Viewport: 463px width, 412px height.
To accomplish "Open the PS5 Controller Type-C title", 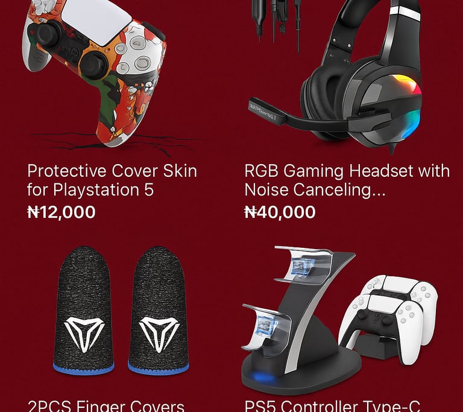I will (332, 406).
